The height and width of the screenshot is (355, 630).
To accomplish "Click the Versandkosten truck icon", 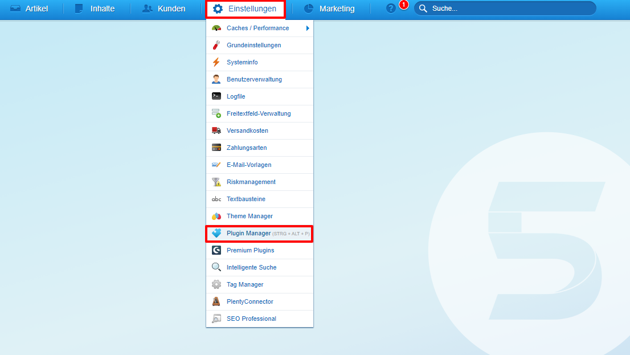I will [216, 130].
